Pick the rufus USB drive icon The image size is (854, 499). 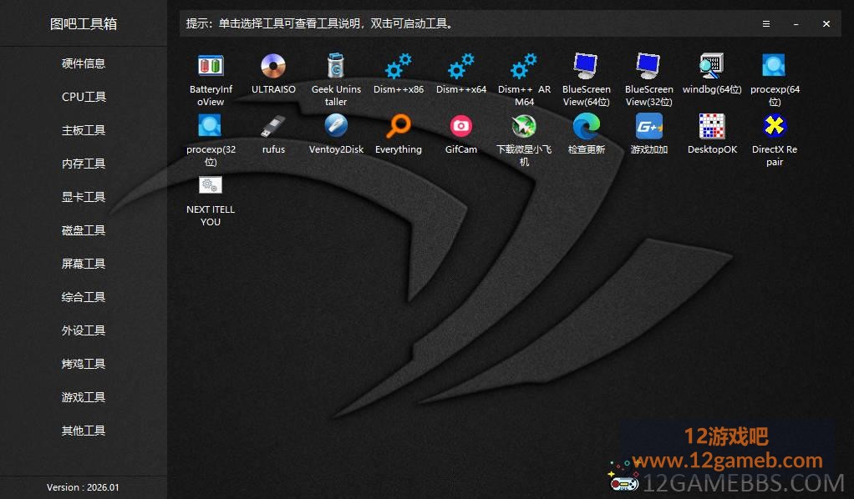(x=273, y=126)
